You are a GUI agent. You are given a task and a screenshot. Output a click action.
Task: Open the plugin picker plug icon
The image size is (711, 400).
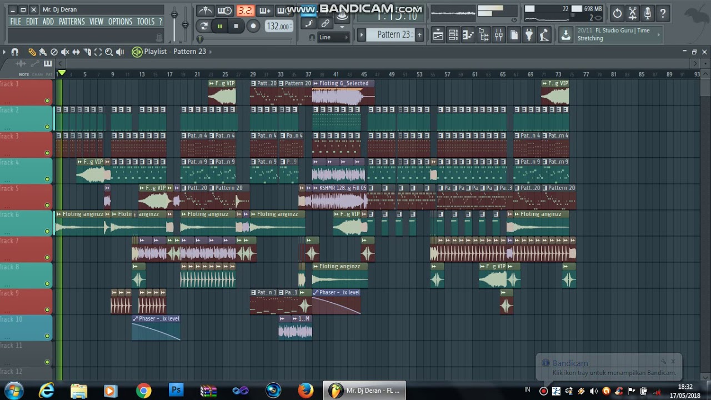pyautogui.click(x=528, y=35)
